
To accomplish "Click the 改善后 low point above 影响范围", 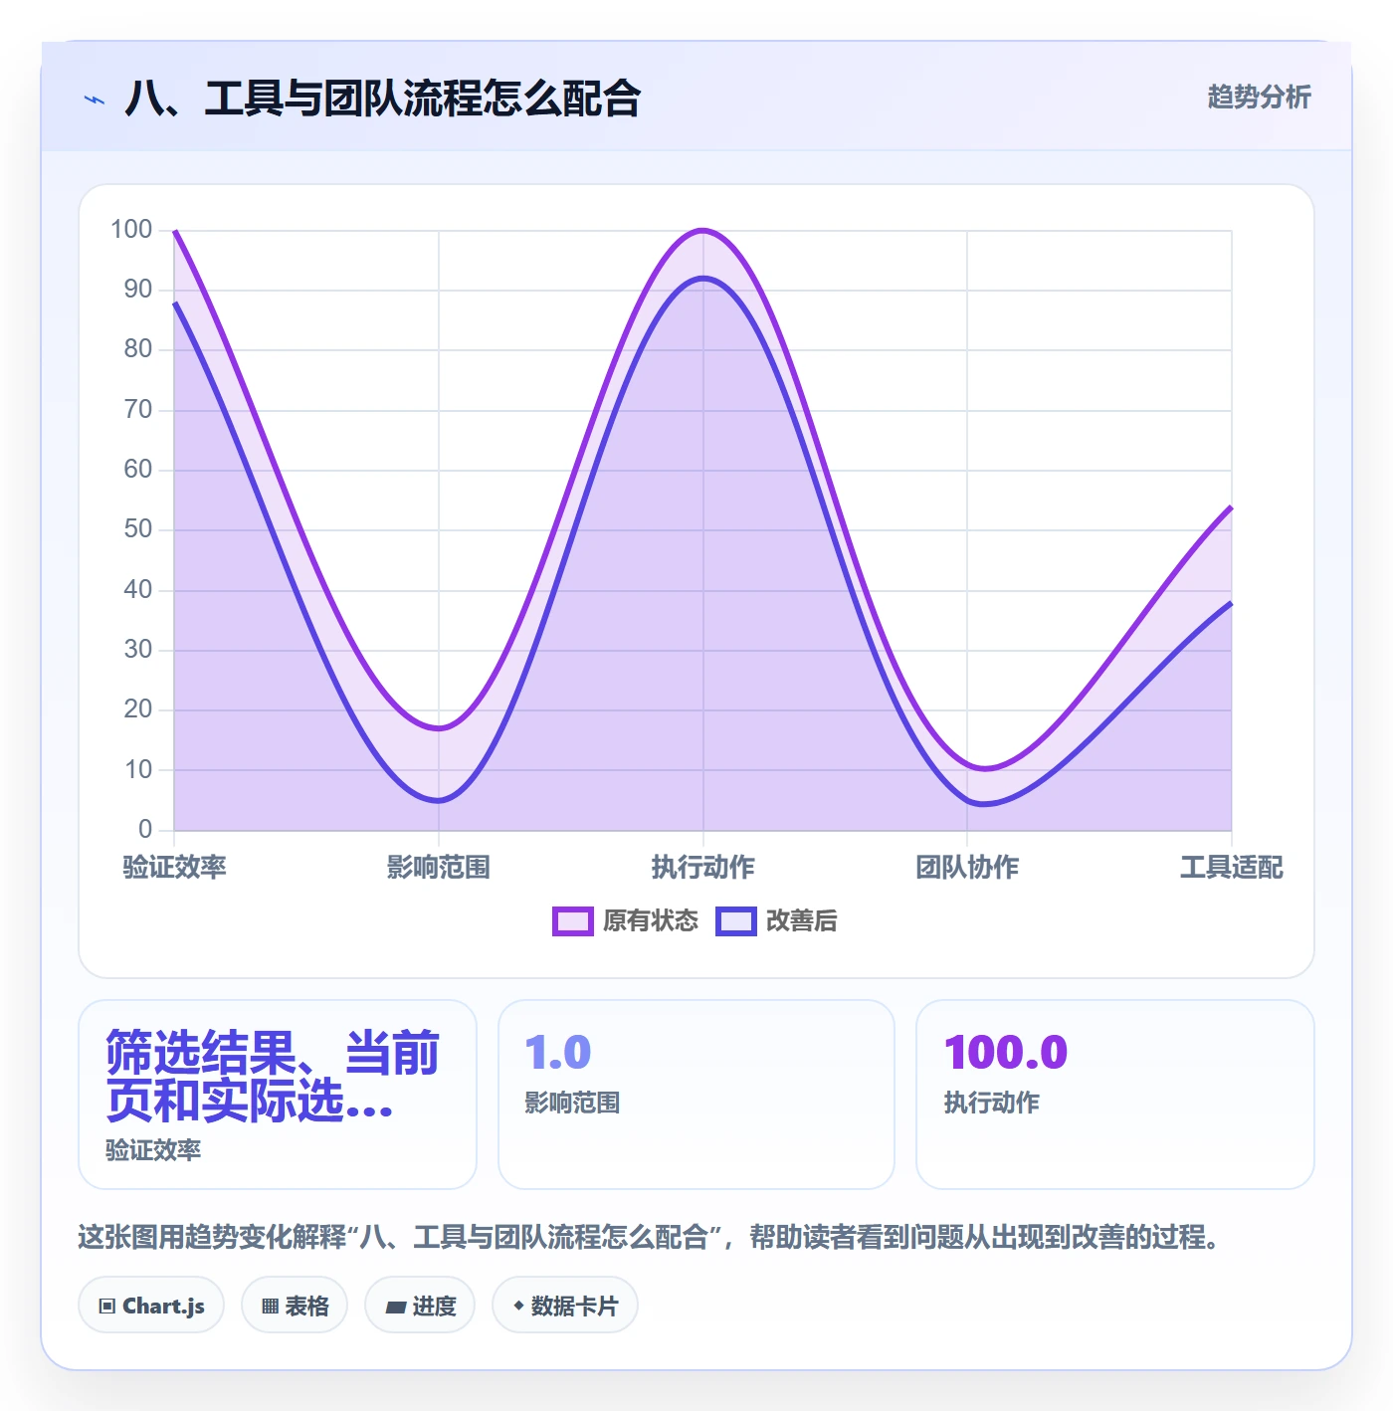I will (439, 800).
